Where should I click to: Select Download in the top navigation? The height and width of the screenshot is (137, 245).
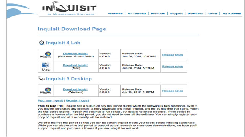tap(195, 14)
